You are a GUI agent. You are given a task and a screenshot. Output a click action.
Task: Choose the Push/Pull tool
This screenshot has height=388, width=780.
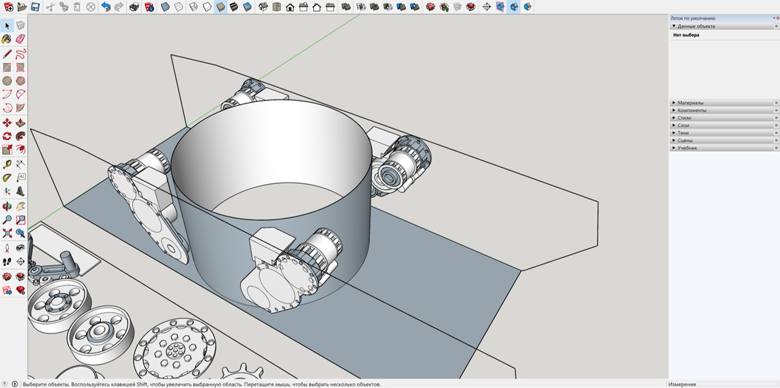[x=20, y=123]
